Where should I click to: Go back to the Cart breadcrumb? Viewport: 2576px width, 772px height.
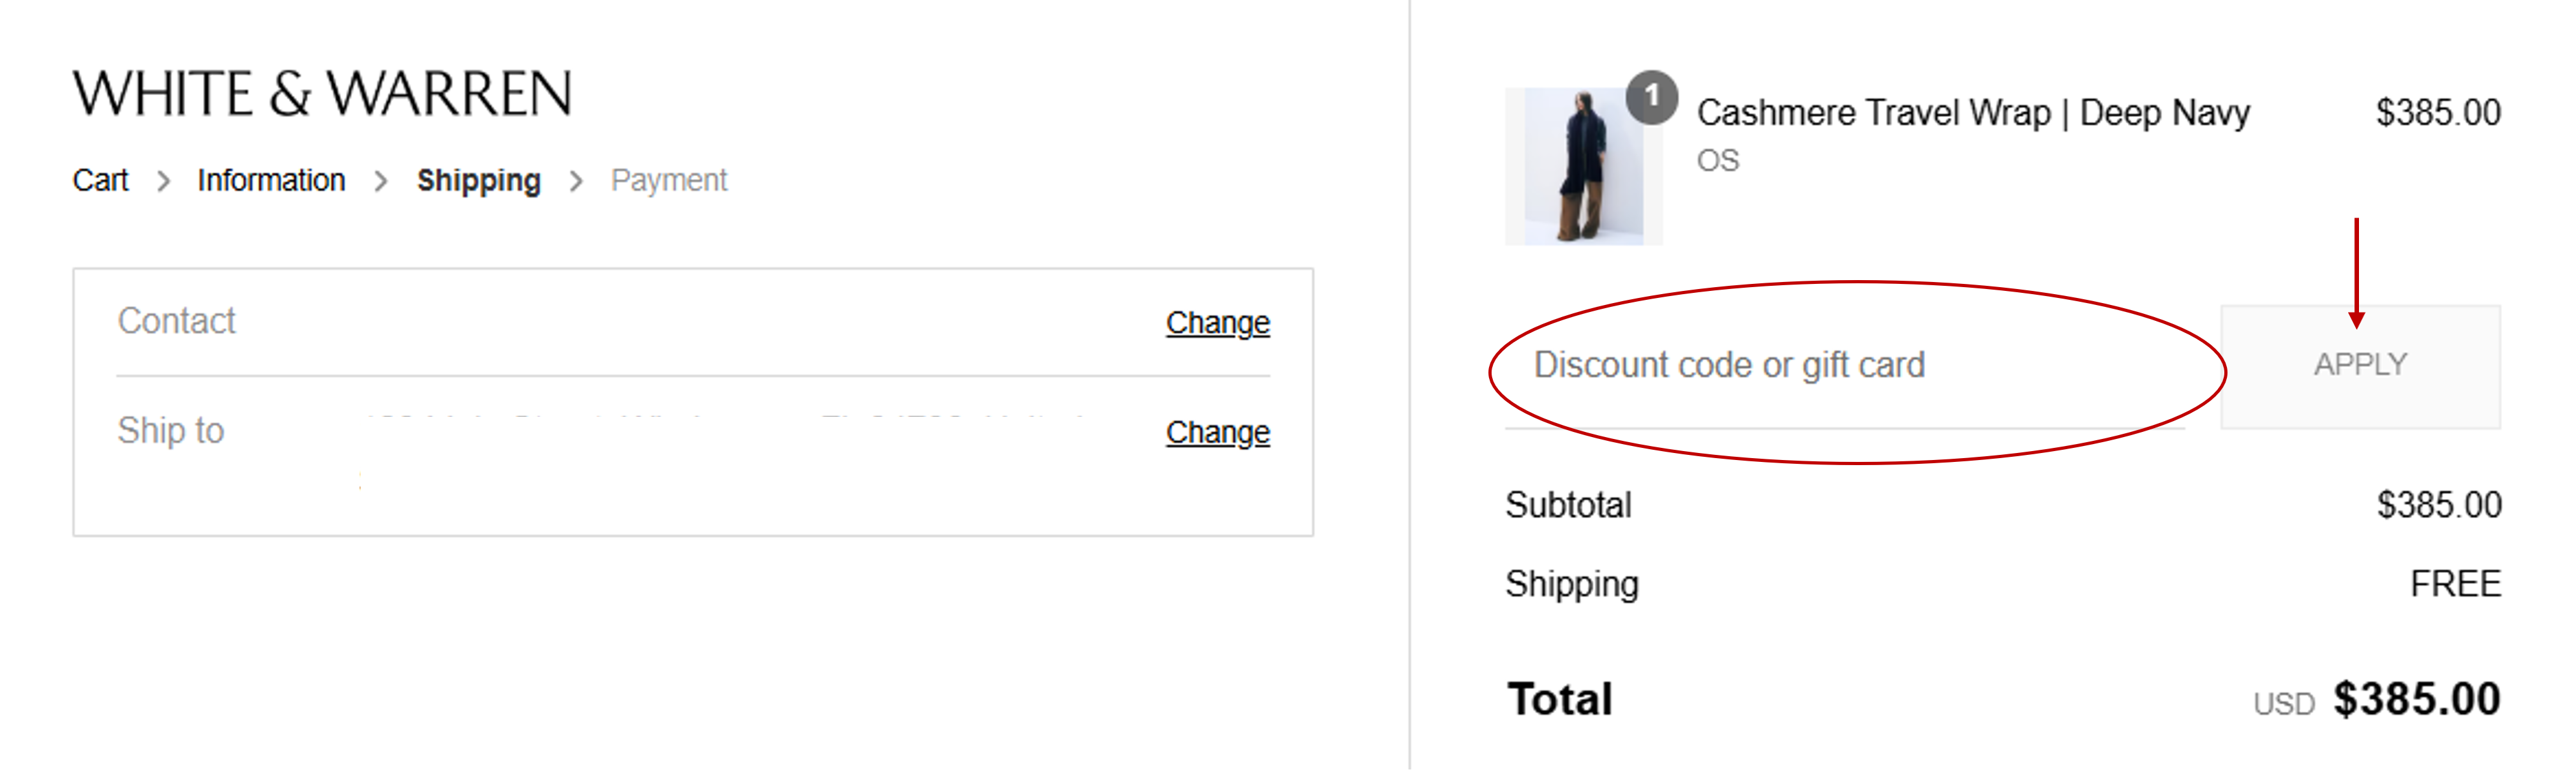tap(100, 181)
